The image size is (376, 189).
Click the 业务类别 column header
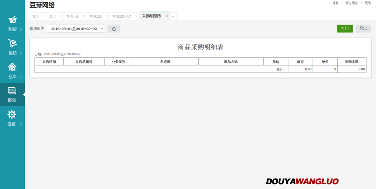[x=119, y=61]
